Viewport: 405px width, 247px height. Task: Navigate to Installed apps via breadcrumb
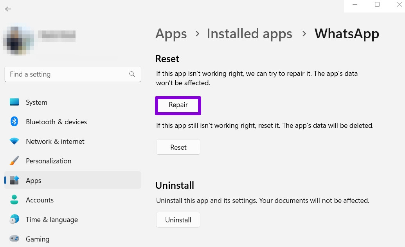click(249, 34)
